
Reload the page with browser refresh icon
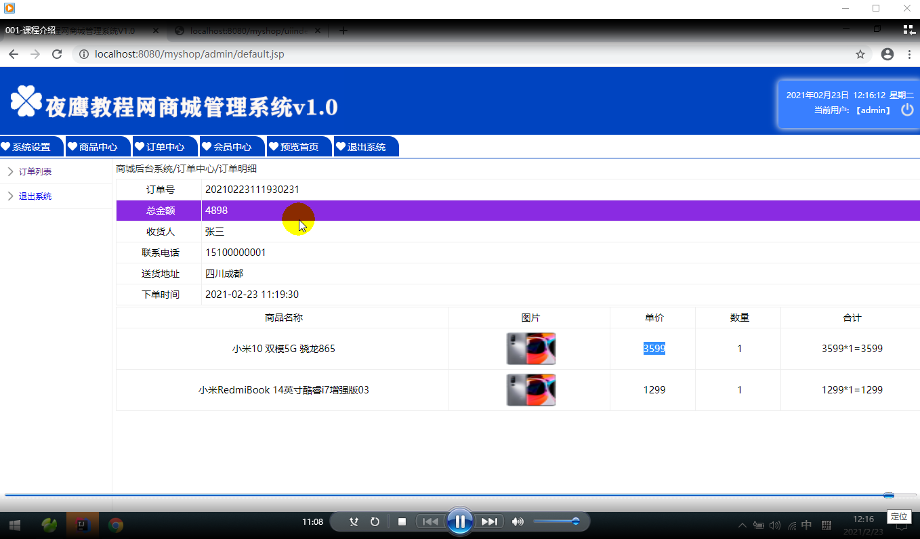[x=57, y=54]
